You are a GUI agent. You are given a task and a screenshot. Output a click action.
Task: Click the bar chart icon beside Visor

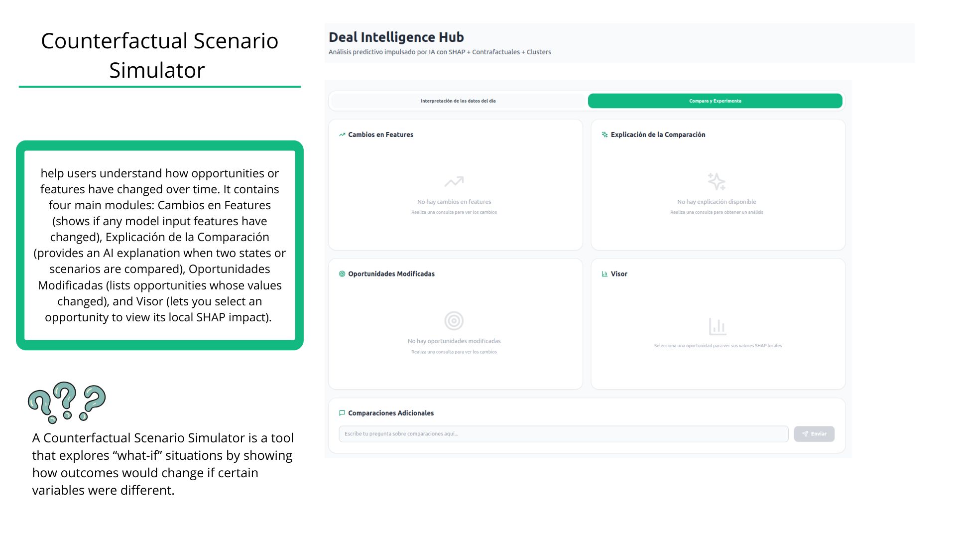604,274
